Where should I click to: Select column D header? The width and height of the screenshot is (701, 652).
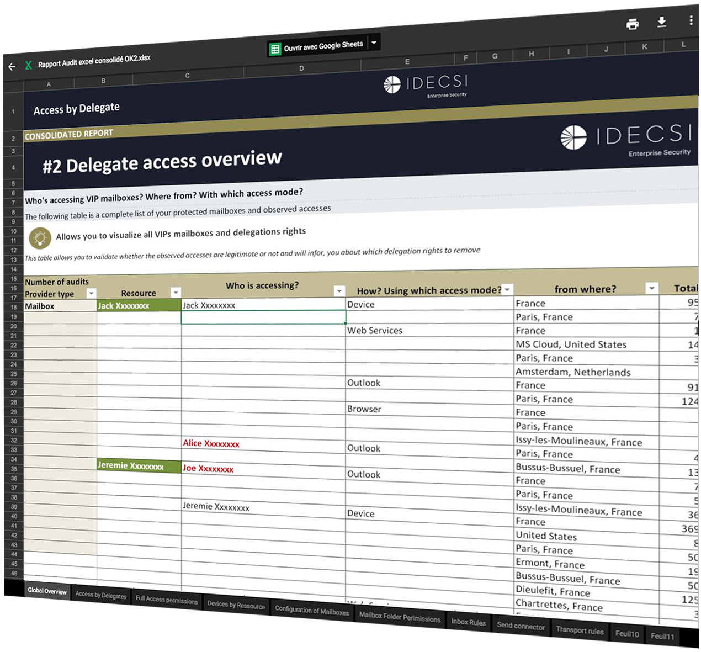click(301, 68)
